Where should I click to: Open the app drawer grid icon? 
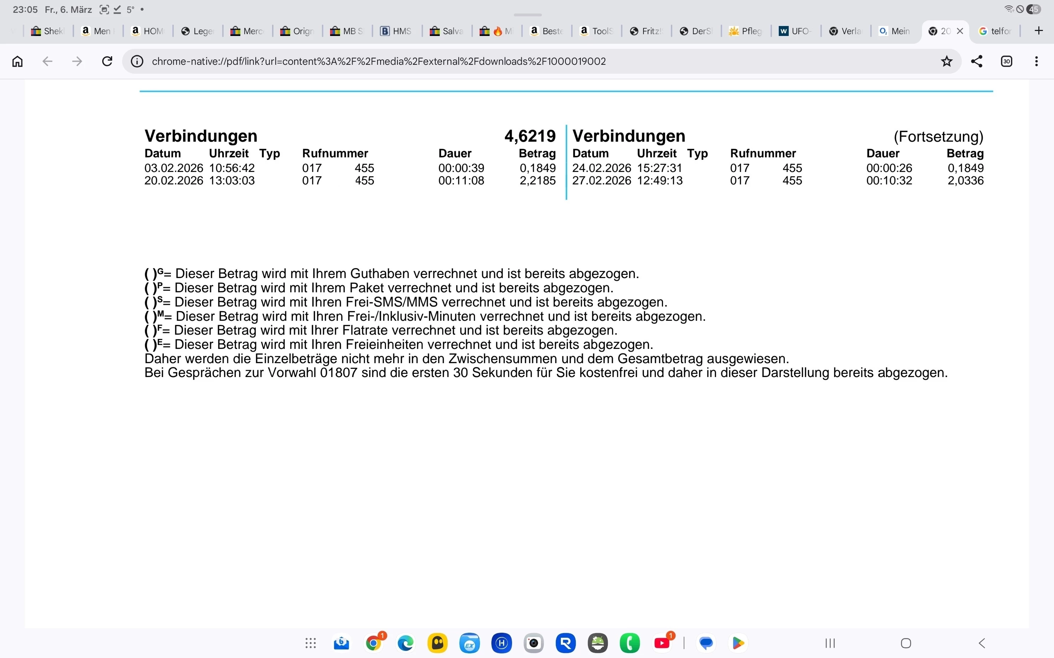tap(310, 643)
